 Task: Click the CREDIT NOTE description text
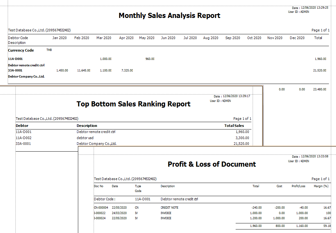tap(169, 208)
